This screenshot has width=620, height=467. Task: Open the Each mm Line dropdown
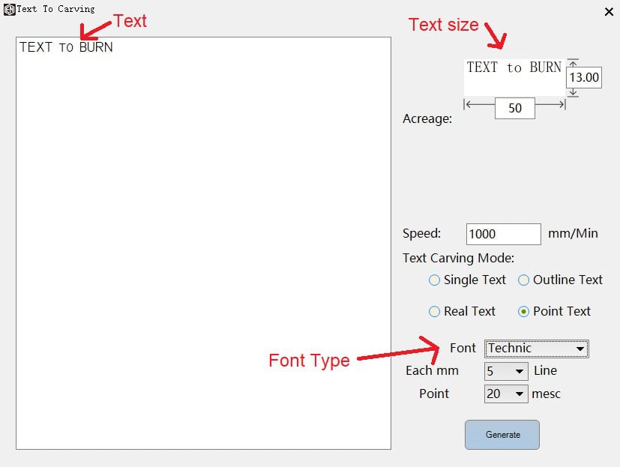click(x=506, y=372)
